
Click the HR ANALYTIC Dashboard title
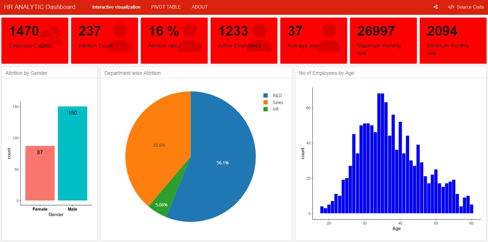(40, 7)
